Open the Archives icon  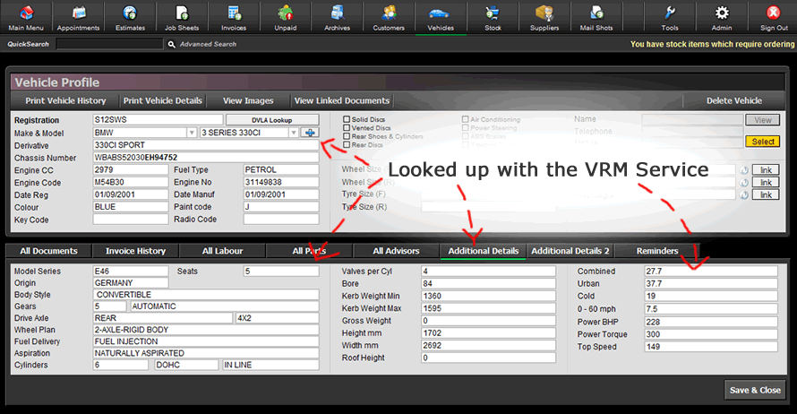click(x=338, y=13)
